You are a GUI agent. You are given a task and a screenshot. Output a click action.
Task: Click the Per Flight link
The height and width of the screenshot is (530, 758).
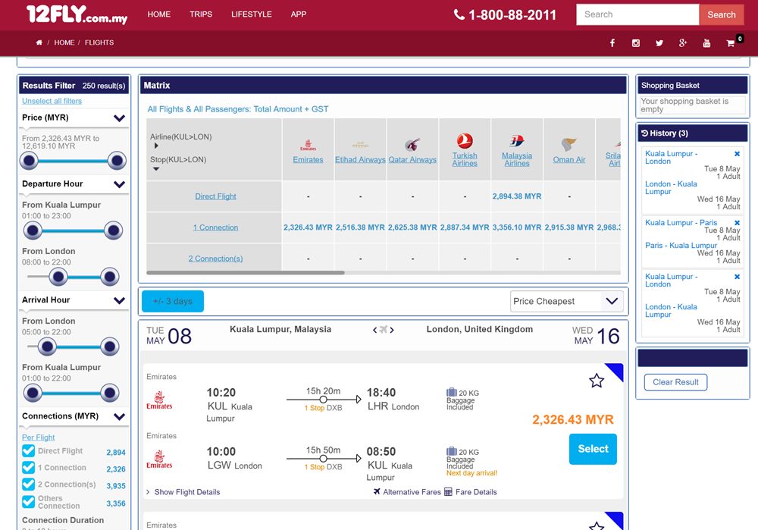tap(38, 437)
